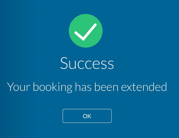This screenshot has height=138, width=179.
Task: Close the confirmation popup using OK
Action: pyautogui.click(x=87, y=116)
